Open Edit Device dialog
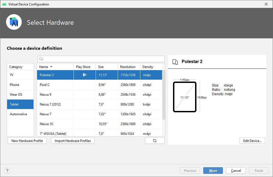The image size is (273, 177). (x=252, y=141)
